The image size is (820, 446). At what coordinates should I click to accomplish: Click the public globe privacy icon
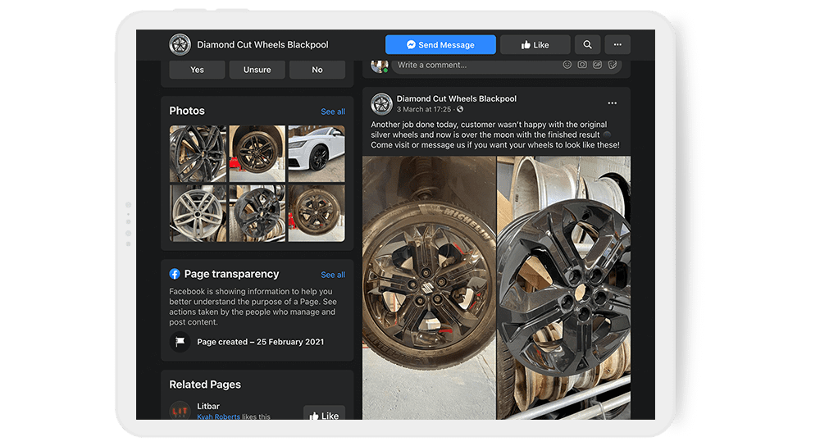460,109
